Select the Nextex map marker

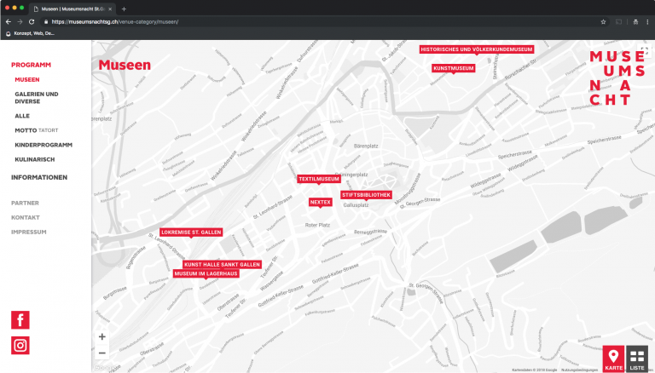pyautogui.click(x=321, y=202)
